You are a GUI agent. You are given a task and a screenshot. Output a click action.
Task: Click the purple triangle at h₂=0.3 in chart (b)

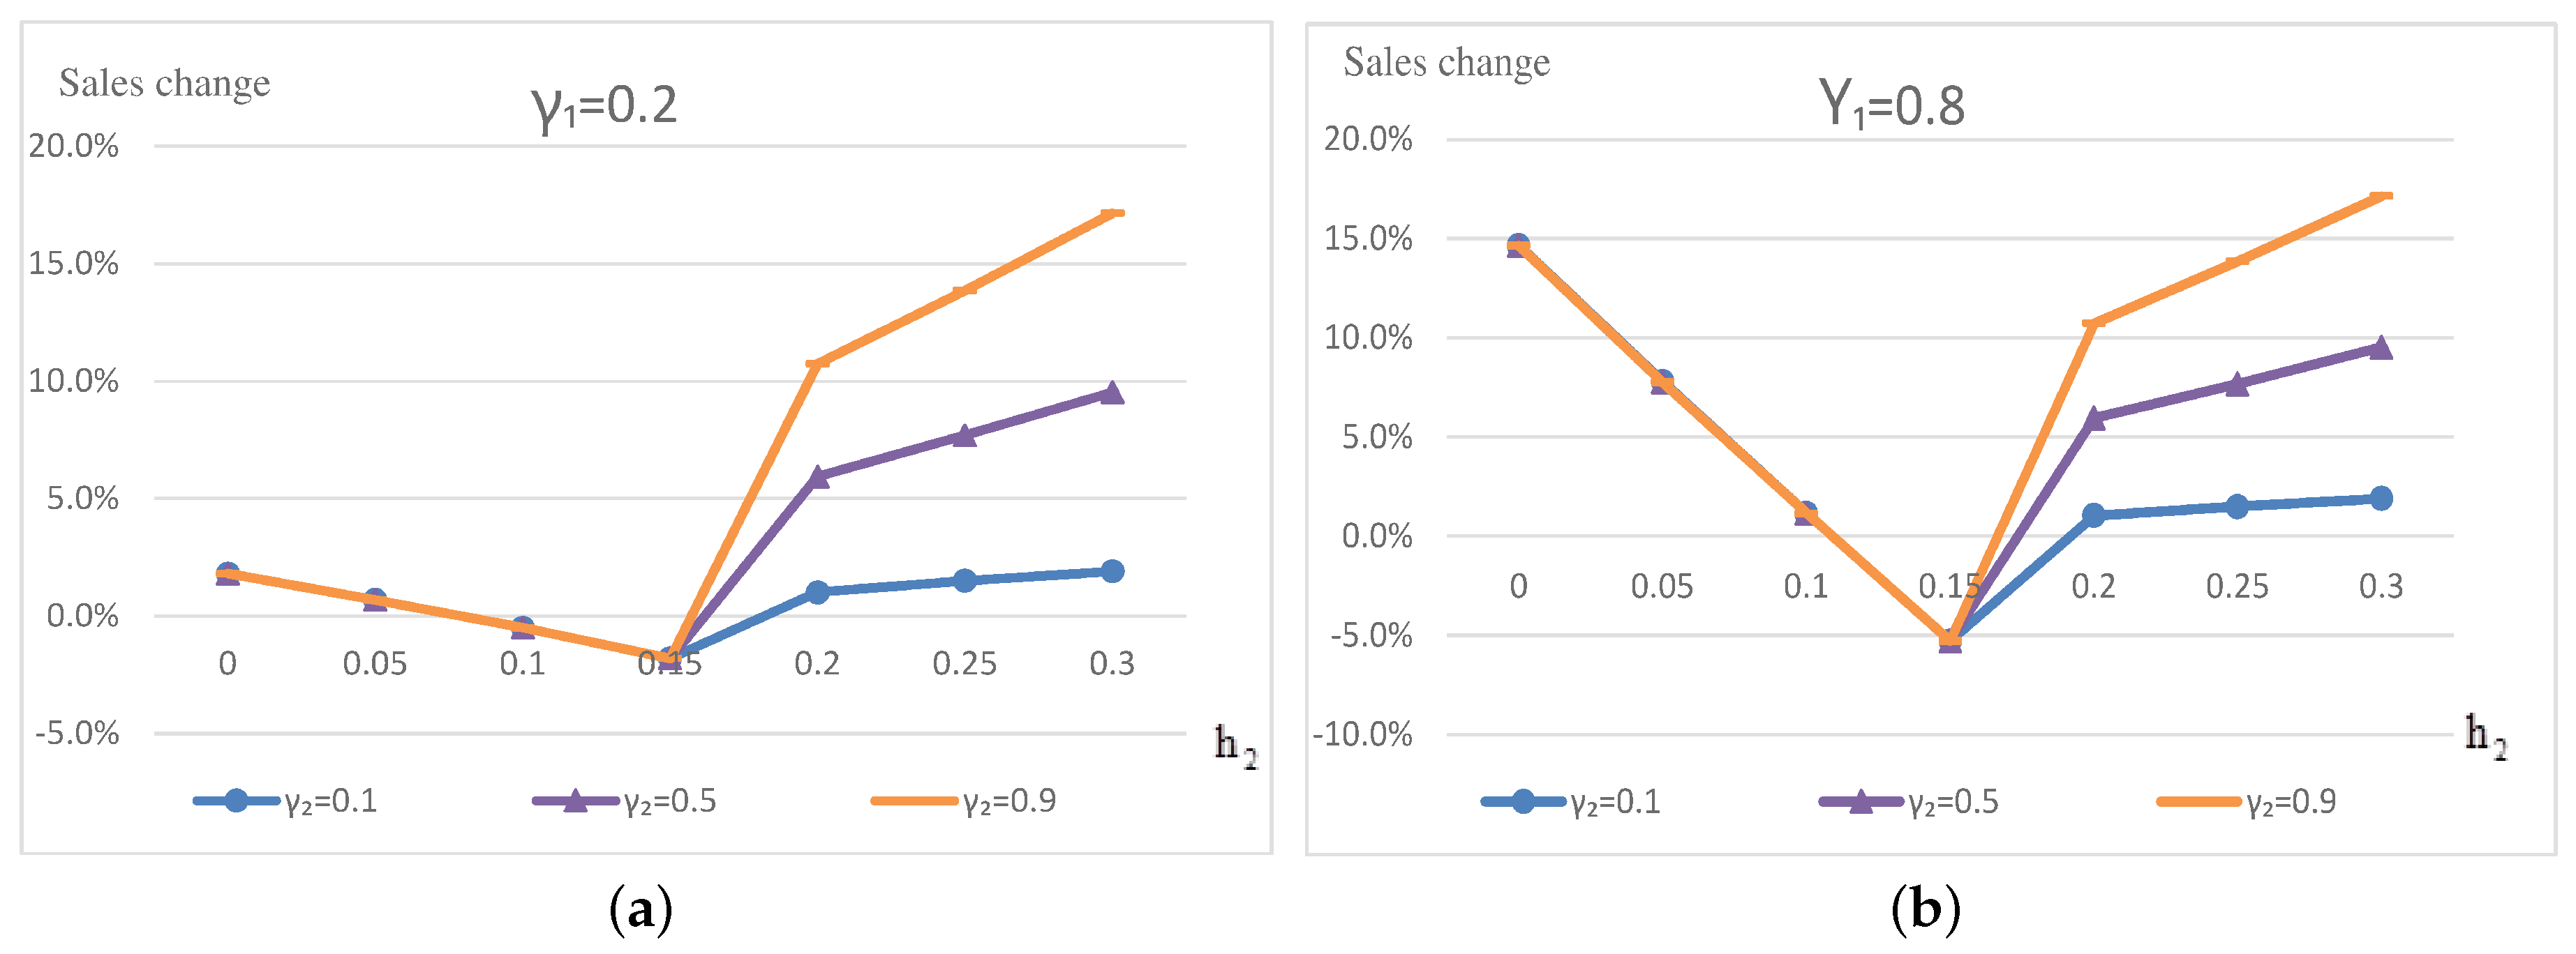(x=2380, y=347)
